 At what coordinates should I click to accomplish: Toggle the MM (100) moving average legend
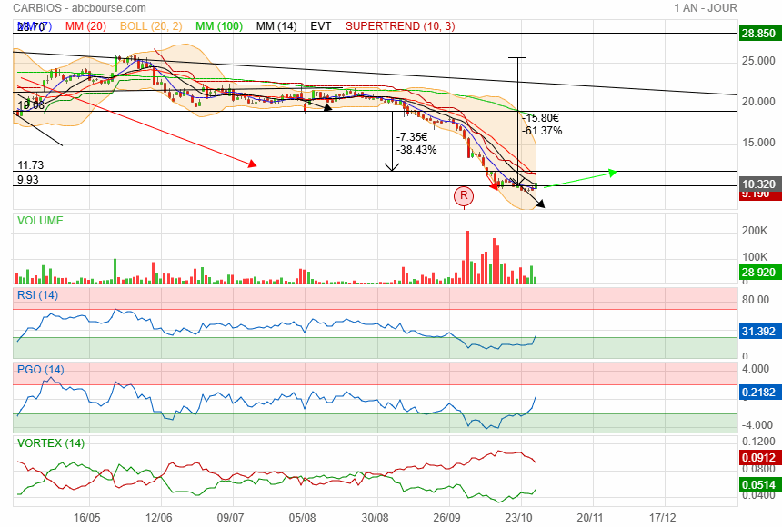tap(216, 26)
